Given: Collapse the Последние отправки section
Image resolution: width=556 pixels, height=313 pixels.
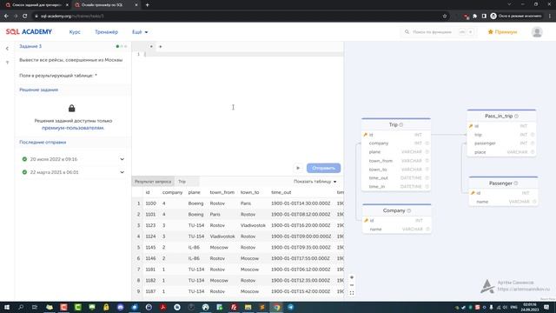Looking at the screenshot, I should [x=43, y=143].
